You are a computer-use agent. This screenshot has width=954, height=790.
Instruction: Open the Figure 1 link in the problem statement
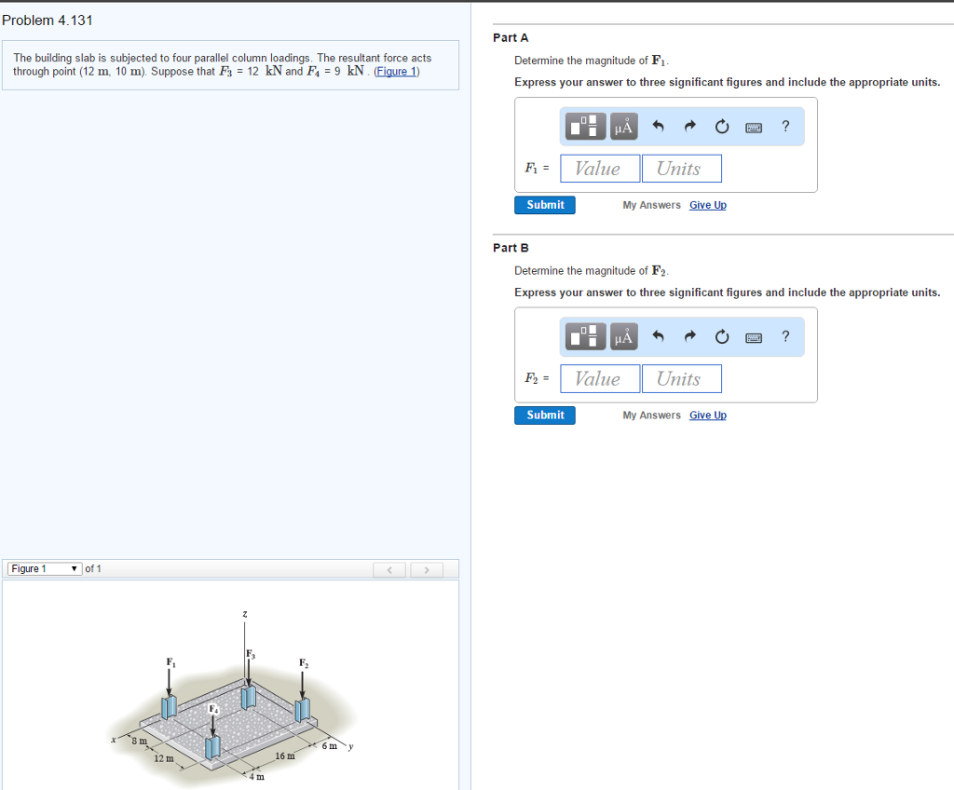pos(396,71)
